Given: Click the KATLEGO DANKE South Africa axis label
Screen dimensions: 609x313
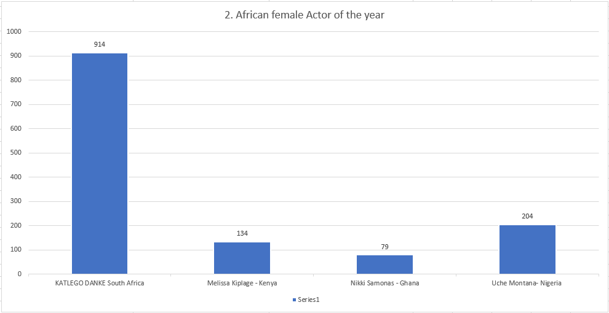Looking at the screenshot, I should [100, 284].
